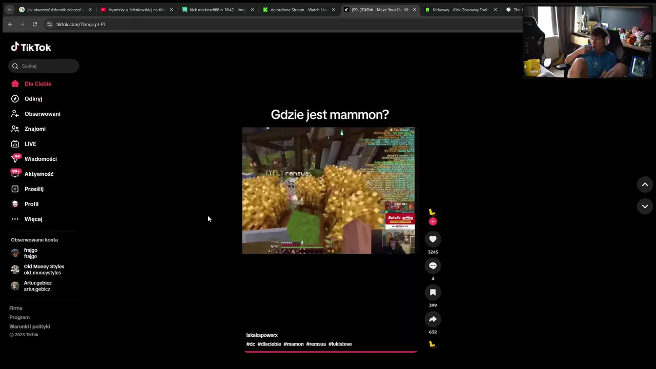Open sound disc icon below share
The image size is (656, 369).
pyautogui.click(x=432, y=344)
